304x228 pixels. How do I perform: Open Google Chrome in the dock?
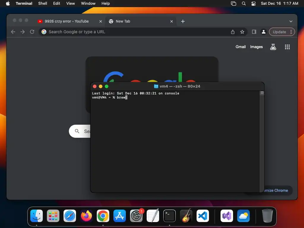pos(103,216)
